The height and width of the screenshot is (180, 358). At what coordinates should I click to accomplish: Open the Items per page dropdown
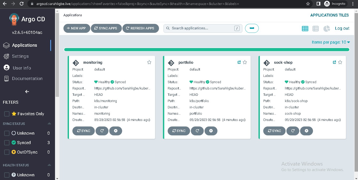click(x=331, y=42)
